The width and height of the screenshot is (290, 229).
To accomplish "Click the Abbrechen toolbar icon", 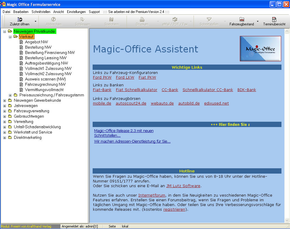I will 54,19.
